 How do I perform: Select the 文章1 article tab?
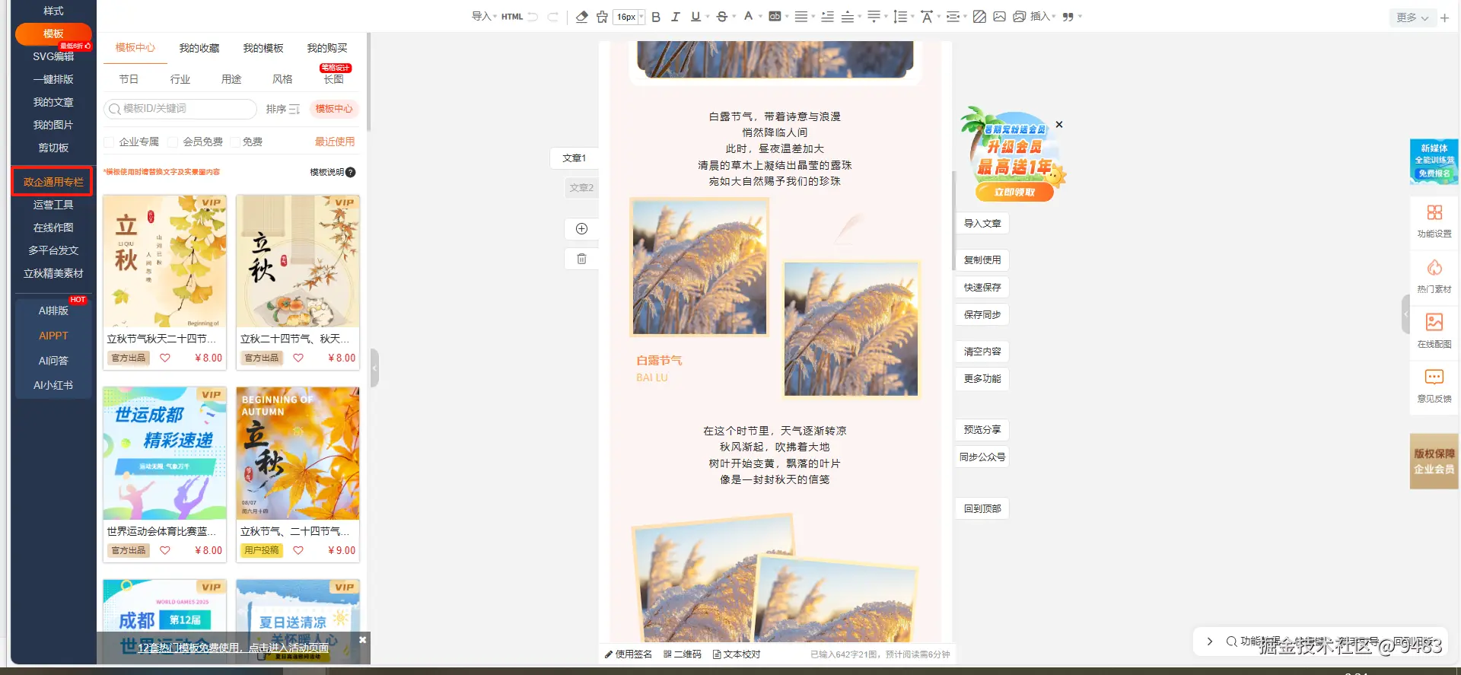574,158
